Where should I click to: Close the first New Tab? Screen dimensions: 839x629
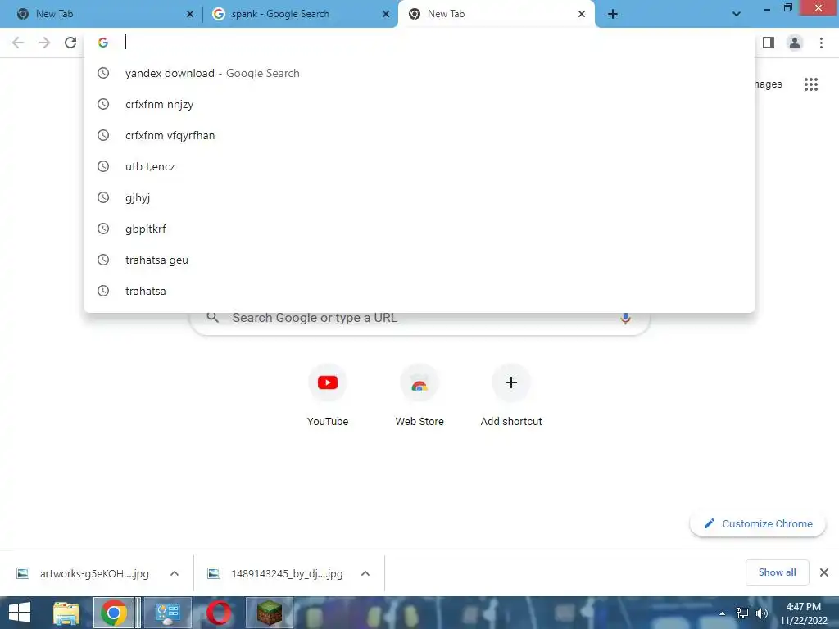click(190, 15)
